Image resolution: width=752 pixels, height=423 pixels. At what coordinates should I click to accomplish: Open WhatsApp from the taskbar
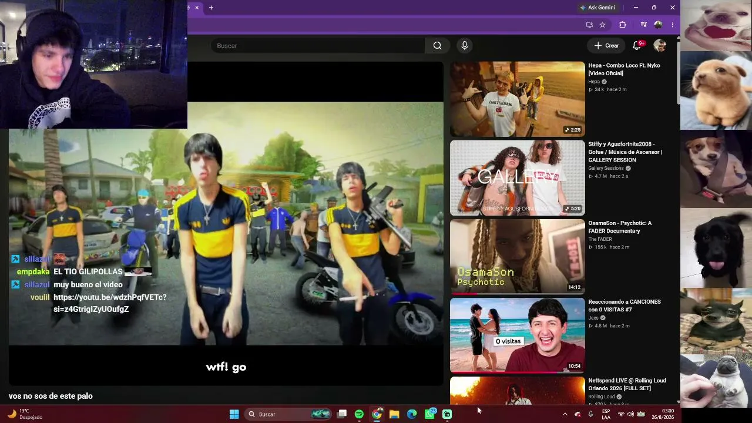tap(429, 414)
